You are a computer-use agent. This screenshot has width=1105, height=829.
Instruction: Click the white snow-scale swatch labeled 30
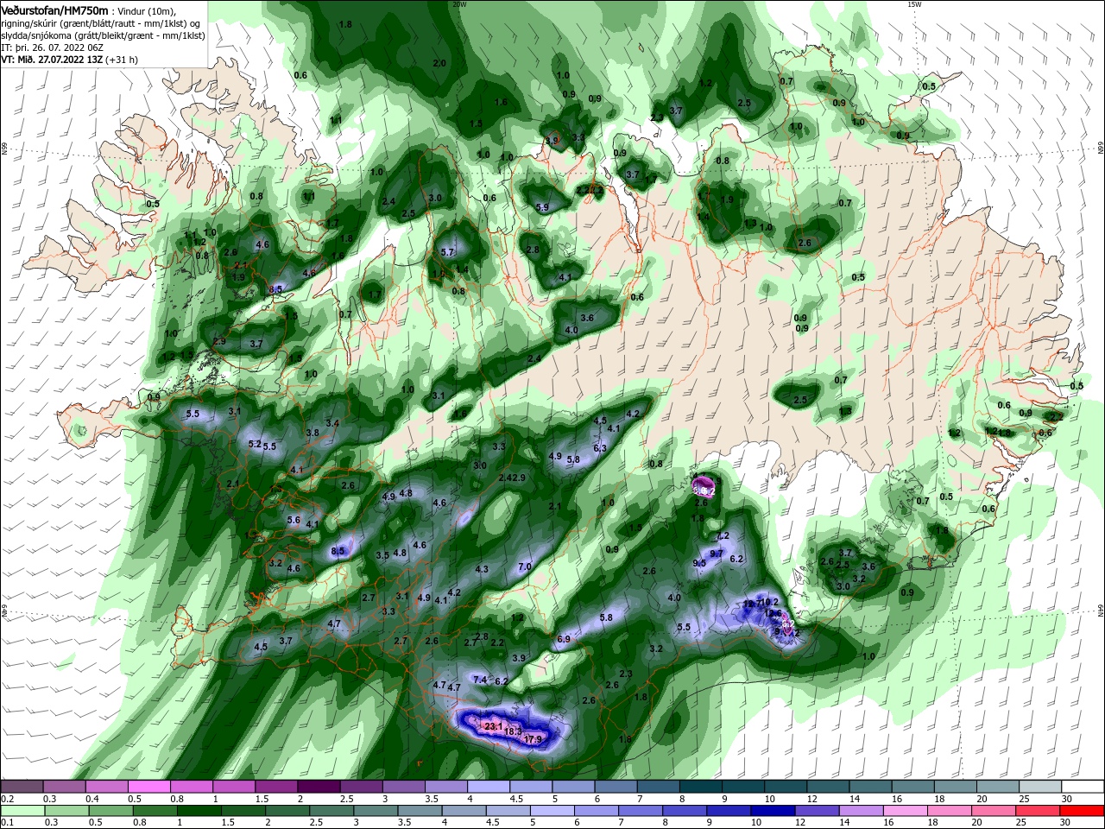tap(1081, 787)
